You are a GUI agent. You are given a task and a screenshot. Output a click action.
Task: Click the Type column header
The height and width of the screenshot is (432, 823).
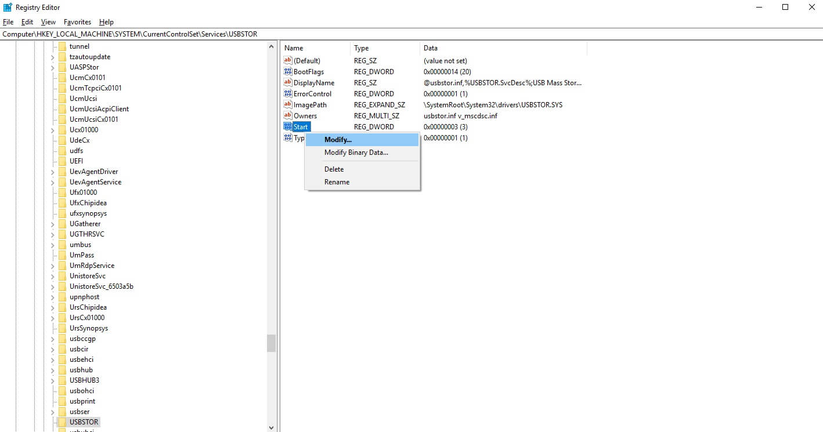tap(385, 48)
